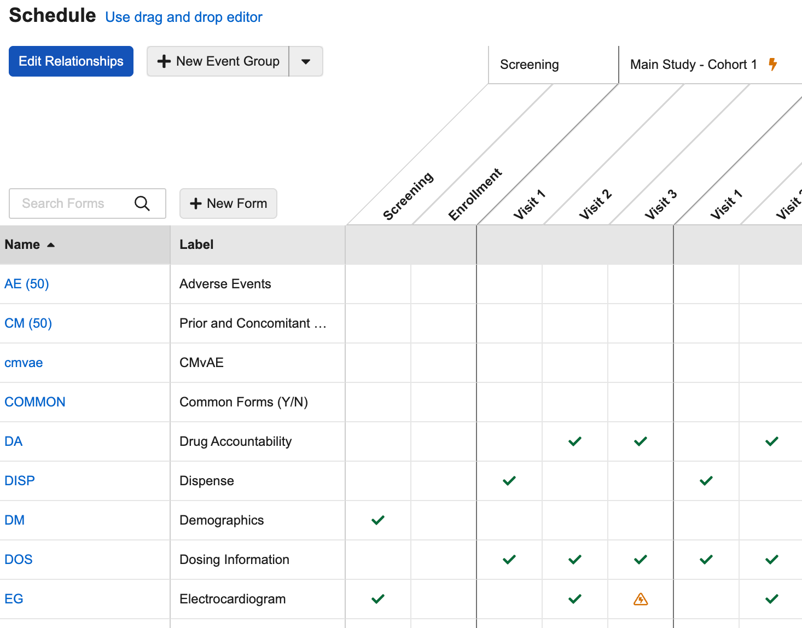802x628 pixels.
Task: Open the COMMON form link
Action: (x=35, y=402)
